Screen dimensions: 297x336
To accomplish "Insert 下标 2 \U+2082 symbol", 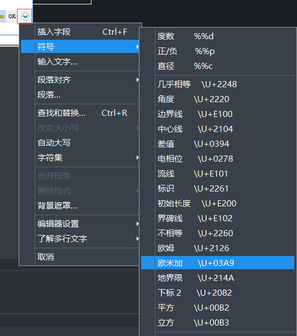I will point(218,293).
